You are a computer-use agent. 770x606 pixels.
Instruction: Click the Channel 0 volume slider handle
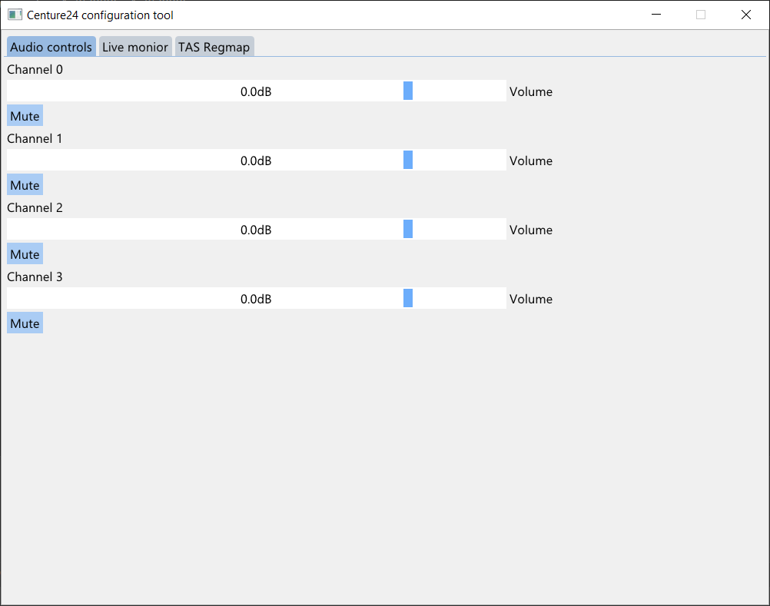(x=408, y=91)
